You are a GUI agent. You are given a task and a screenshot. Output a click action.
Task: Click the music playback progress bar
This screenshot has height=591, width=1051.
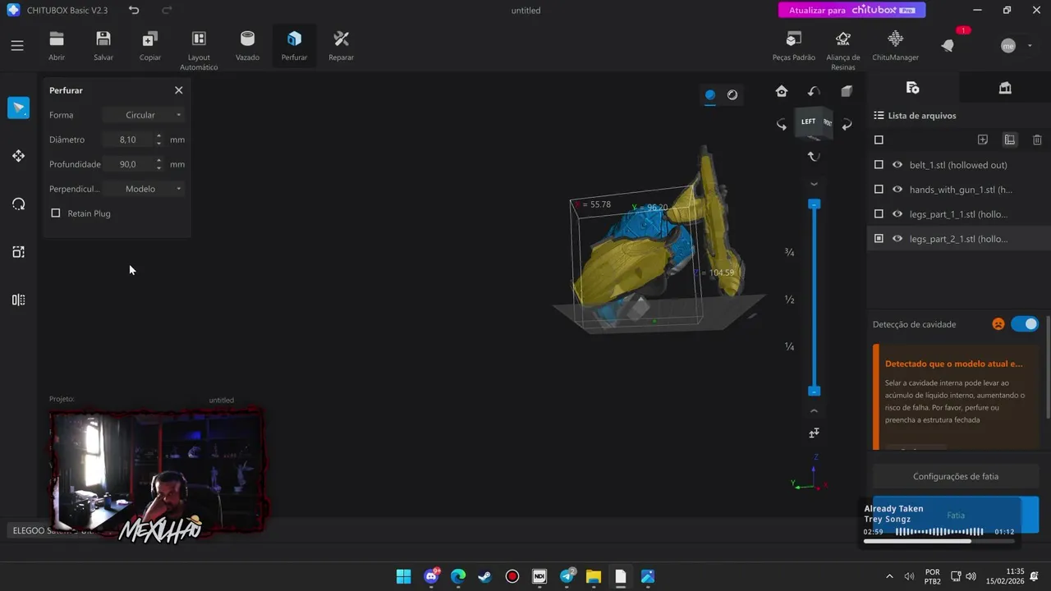[x=939, y=541]
